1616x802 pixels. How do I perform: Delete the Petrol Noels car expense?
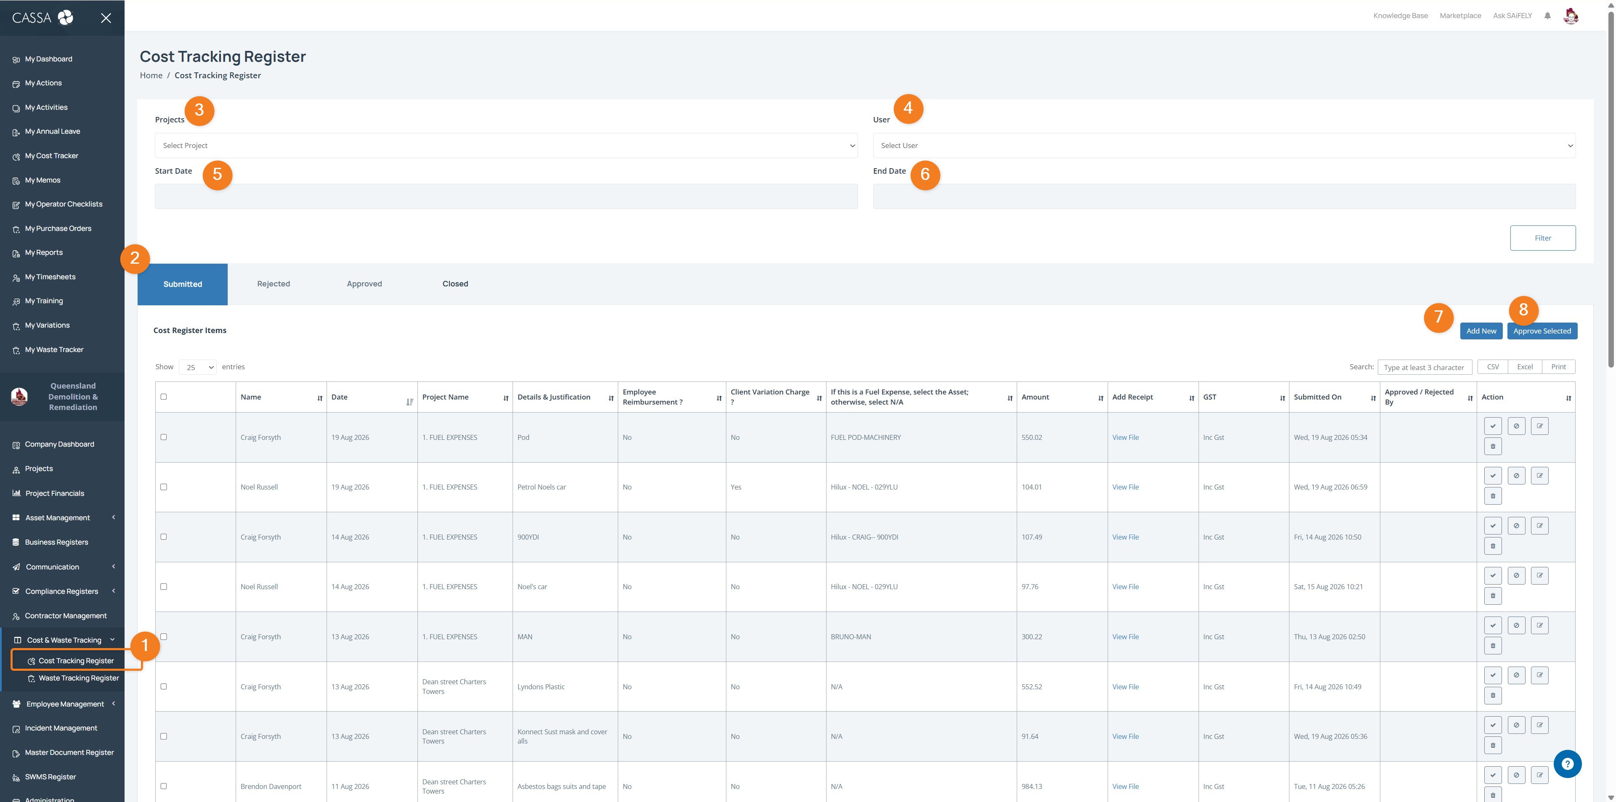coord(1493,496)
